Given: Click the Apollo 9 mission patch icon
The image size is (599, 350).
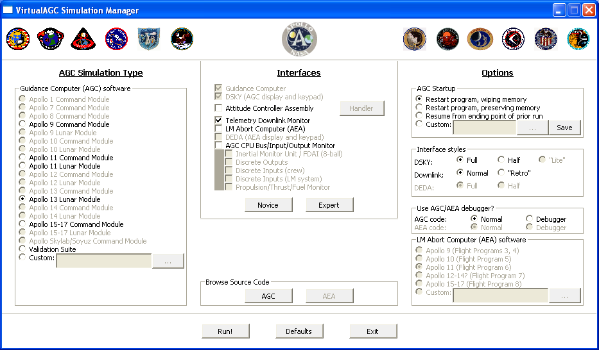Looking at the screenshot, I should tap(116, 39).
